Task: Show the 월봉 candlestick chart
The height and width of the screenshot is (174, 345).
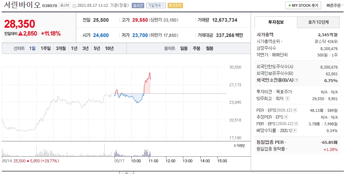Action: click(209, 49)
